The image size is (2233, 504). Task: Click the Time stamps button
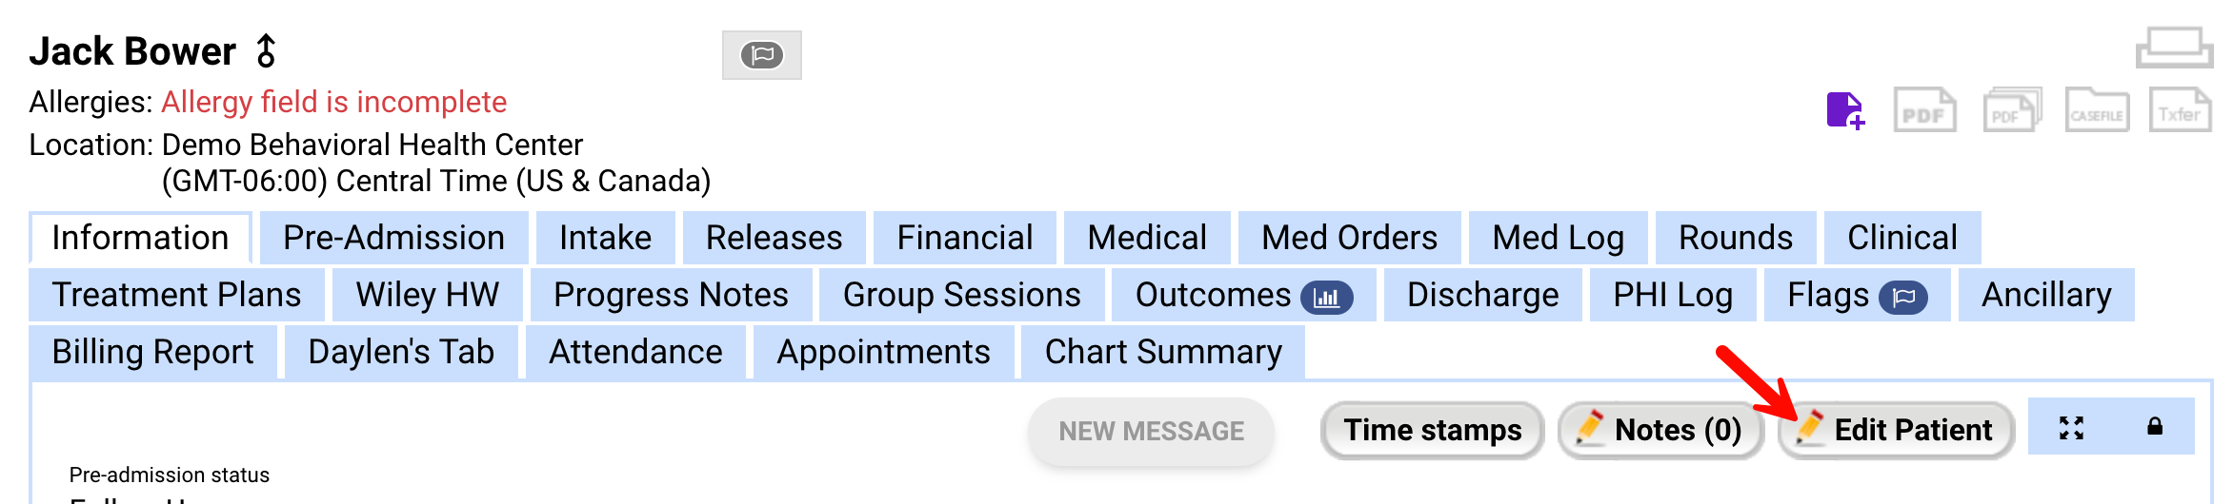[x=1432, y=430]
